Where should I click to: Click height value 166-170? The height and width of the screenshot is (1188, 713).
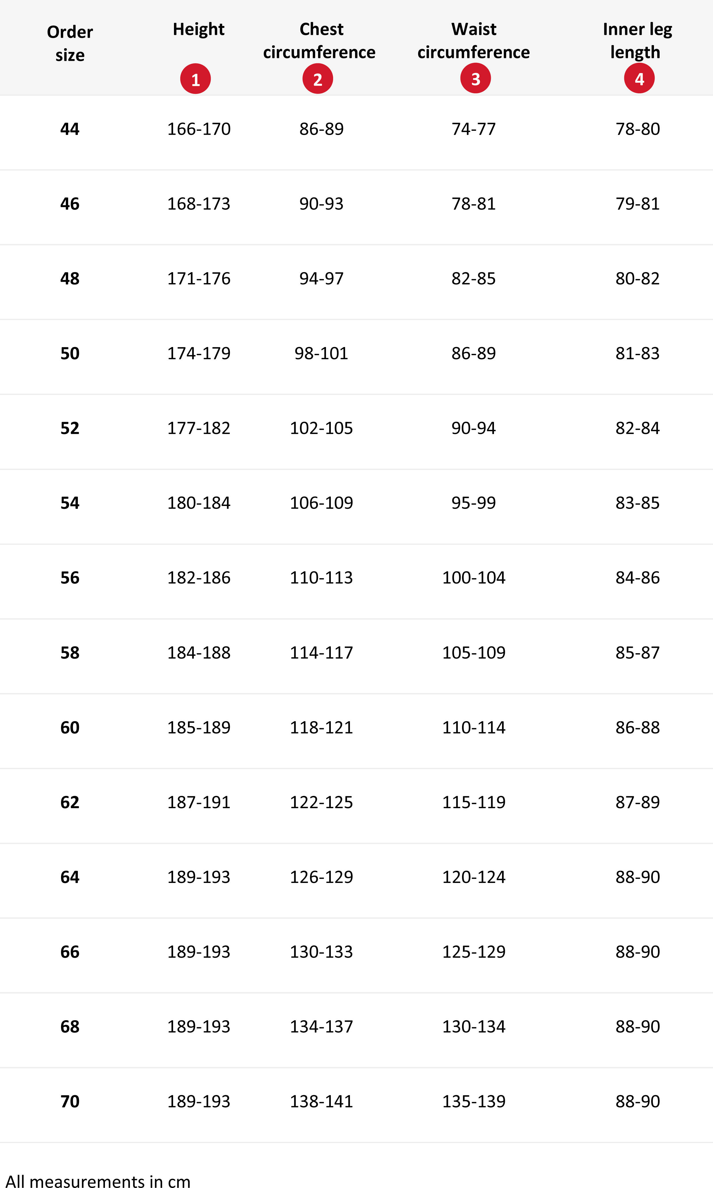coord(199,129)
